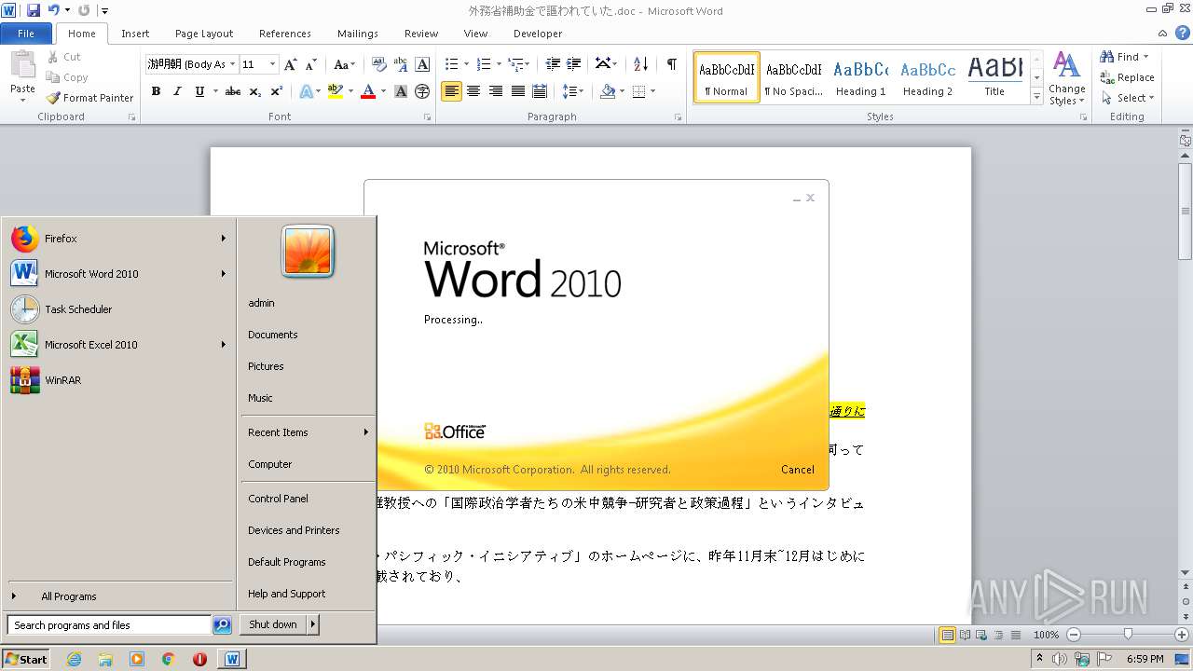Viewport: 1193px width, 671px height.
Task: Toggle Italic formatting
Action: [177, 91]
